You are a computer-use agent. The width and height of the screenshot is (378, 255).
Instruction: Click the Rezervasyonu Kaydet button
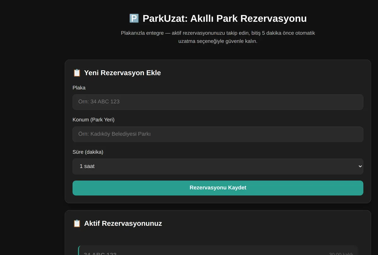click(218, 188)
